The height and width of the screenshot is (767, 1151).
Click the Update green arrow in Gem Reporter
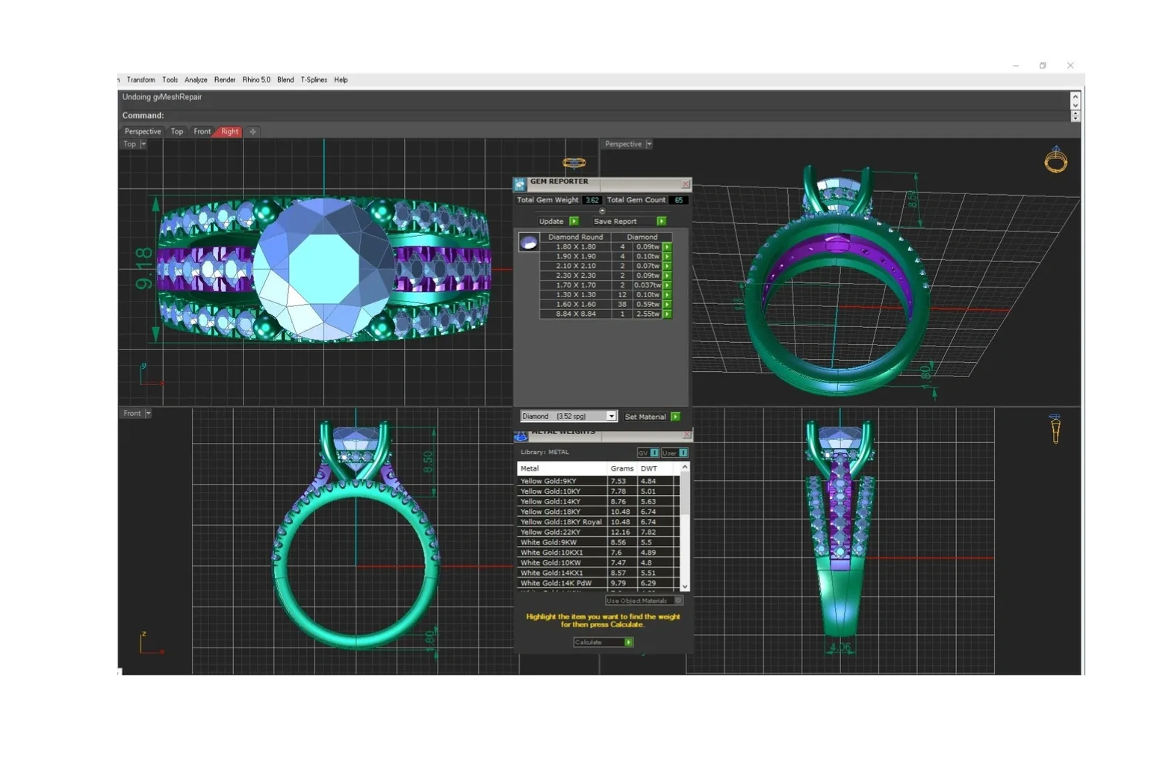pos(574,221)
